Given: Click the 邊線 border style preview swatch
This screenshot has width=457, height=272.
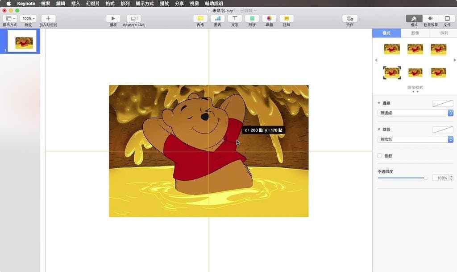Looking at the screenshot, I should [443, 103].
